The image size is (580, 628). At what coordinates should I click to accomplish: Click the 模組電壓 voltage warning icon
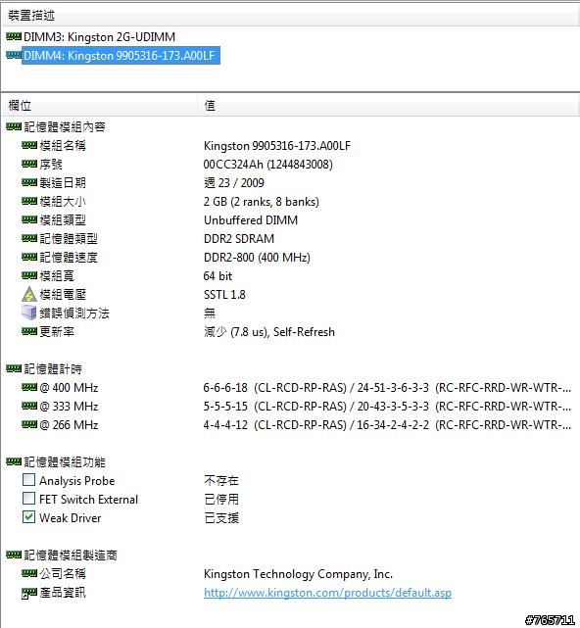click(x=29, y=294)
